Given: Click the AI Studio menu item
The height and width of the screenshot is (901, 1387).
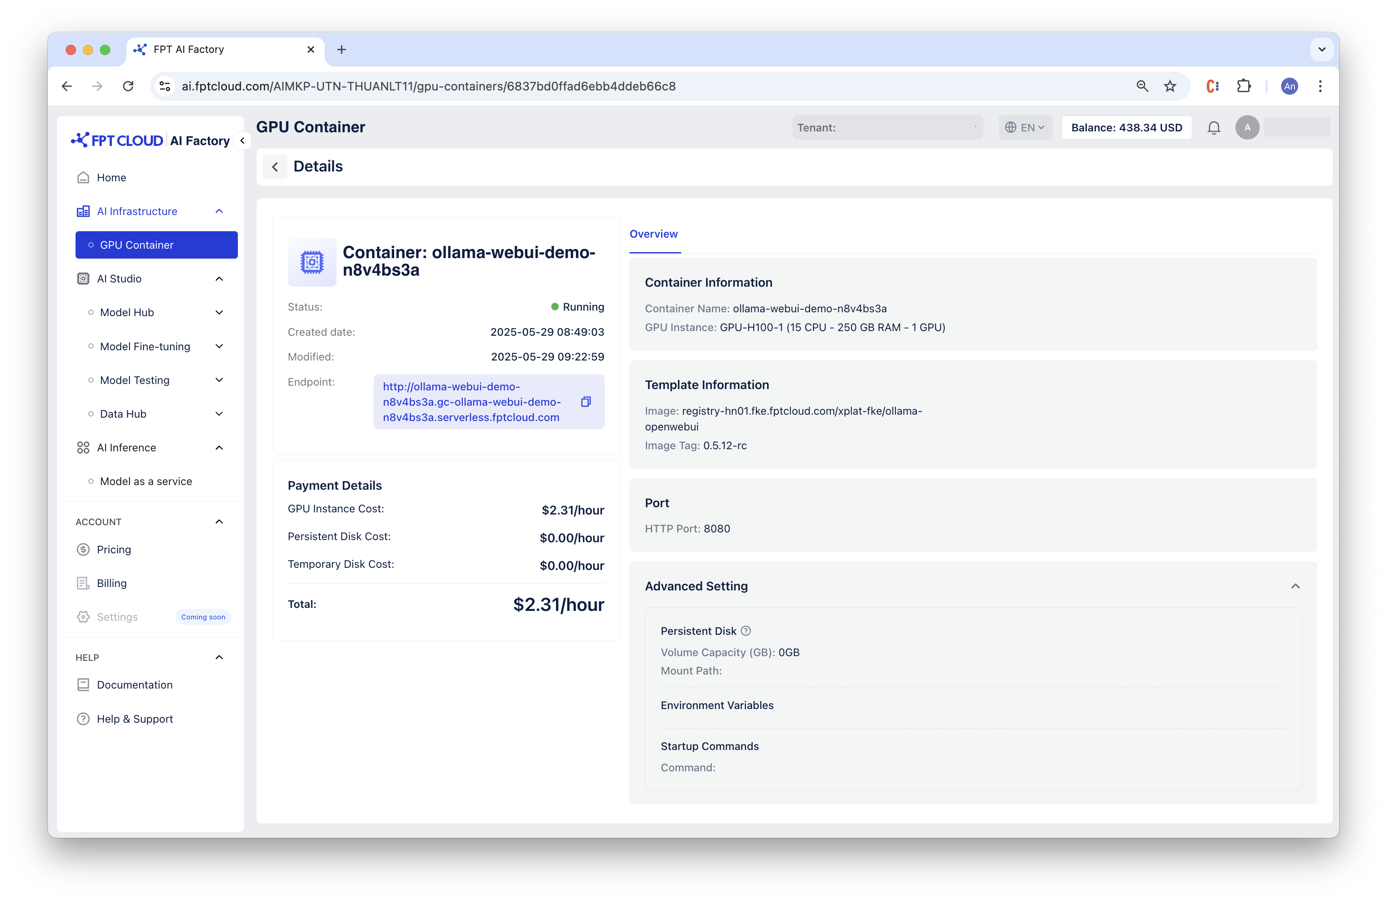Looking at the screenshot, I should [119, 279].
